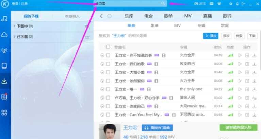Open the skin shirt icon
Image resolution: width=261 pixels, height=139 pixels.
(x=219, y=4)
